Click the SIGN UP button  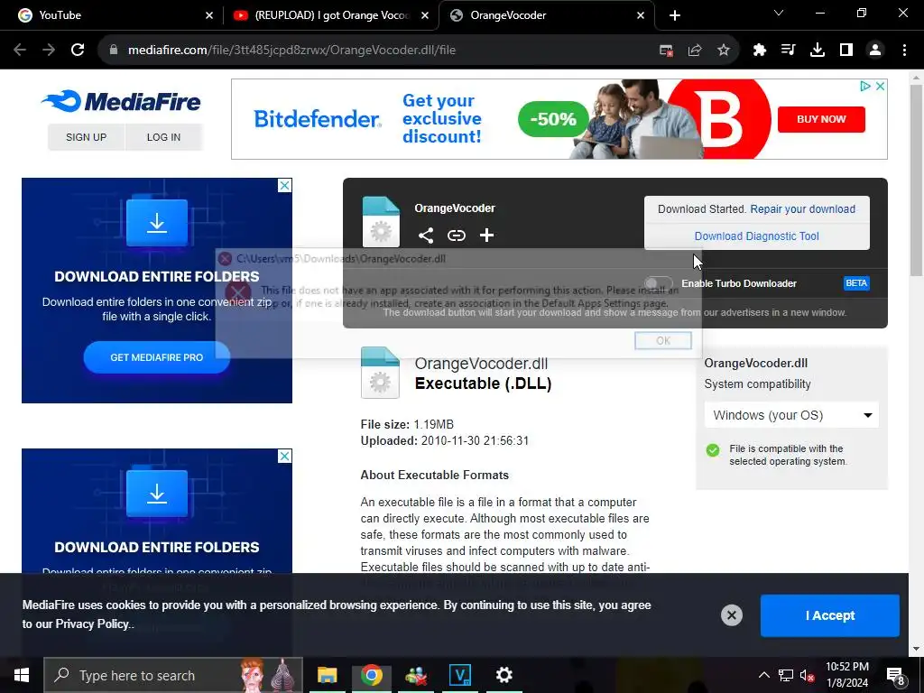[86, 137]
